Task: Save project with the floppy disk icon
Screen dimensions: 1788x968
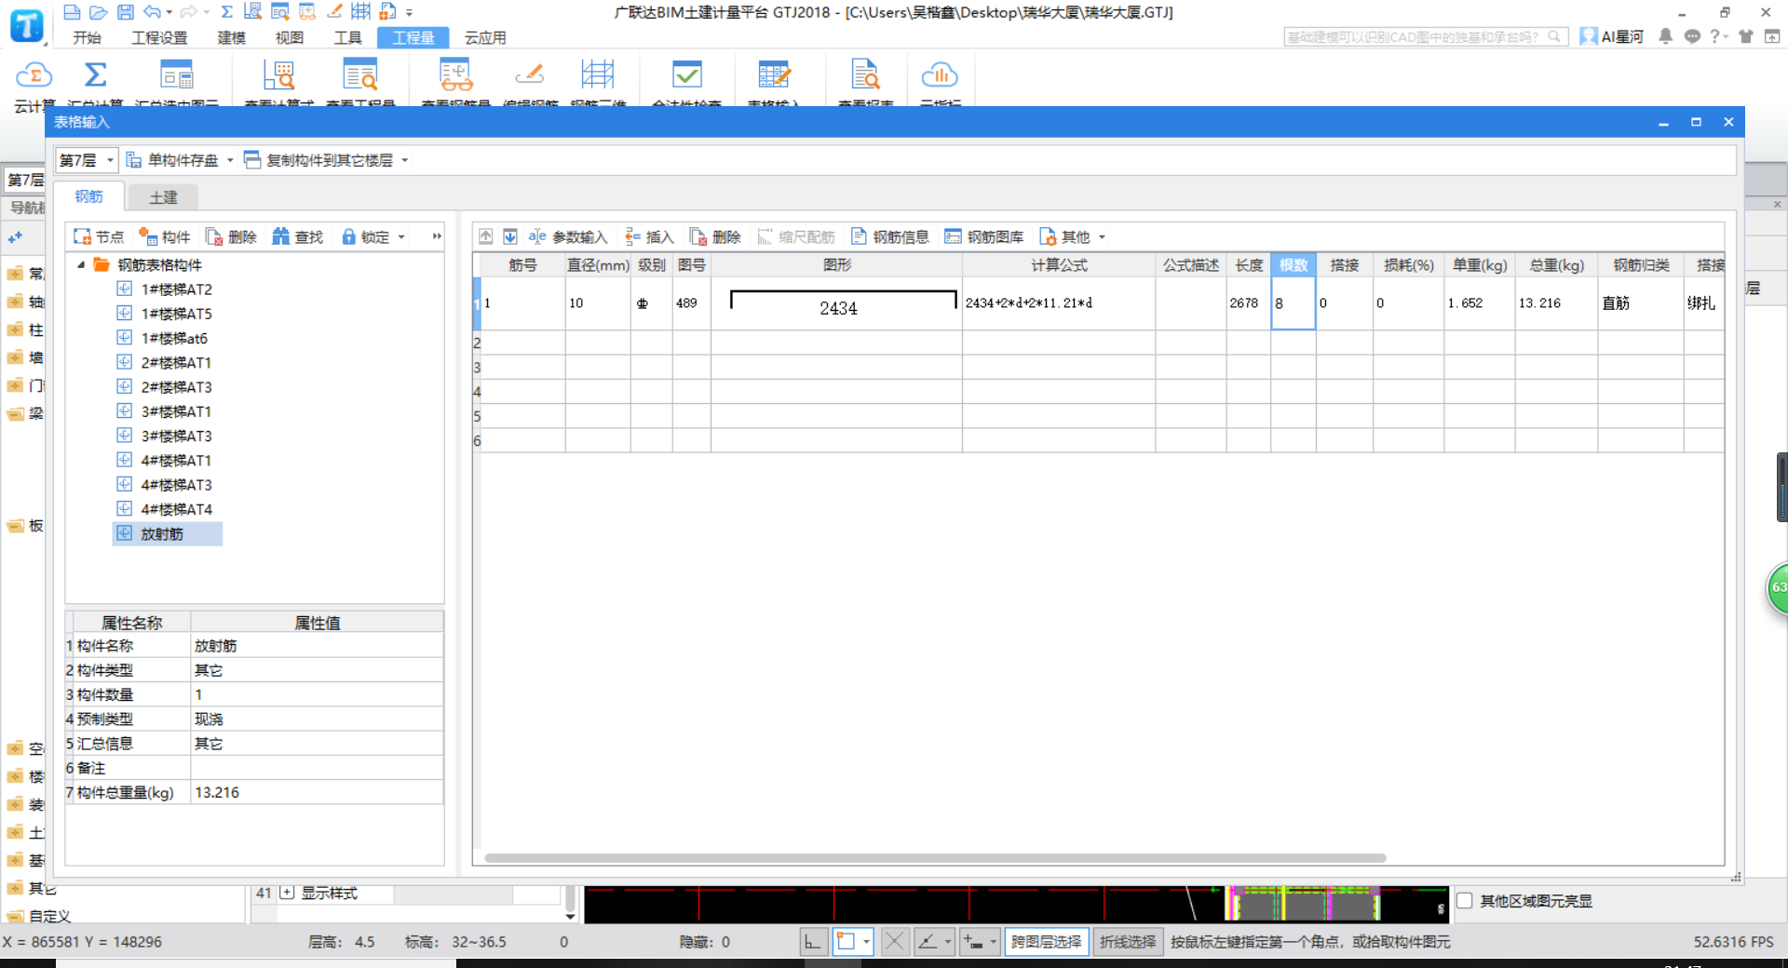Action: coord(126,12)
